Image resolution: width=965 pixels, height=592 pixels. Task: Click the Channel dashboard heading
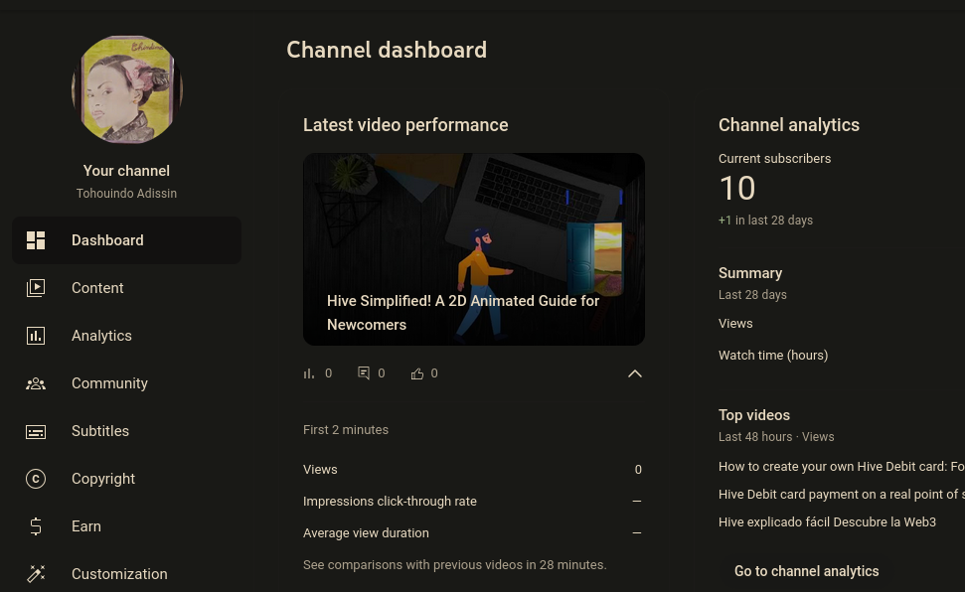[x=387, y=50]
